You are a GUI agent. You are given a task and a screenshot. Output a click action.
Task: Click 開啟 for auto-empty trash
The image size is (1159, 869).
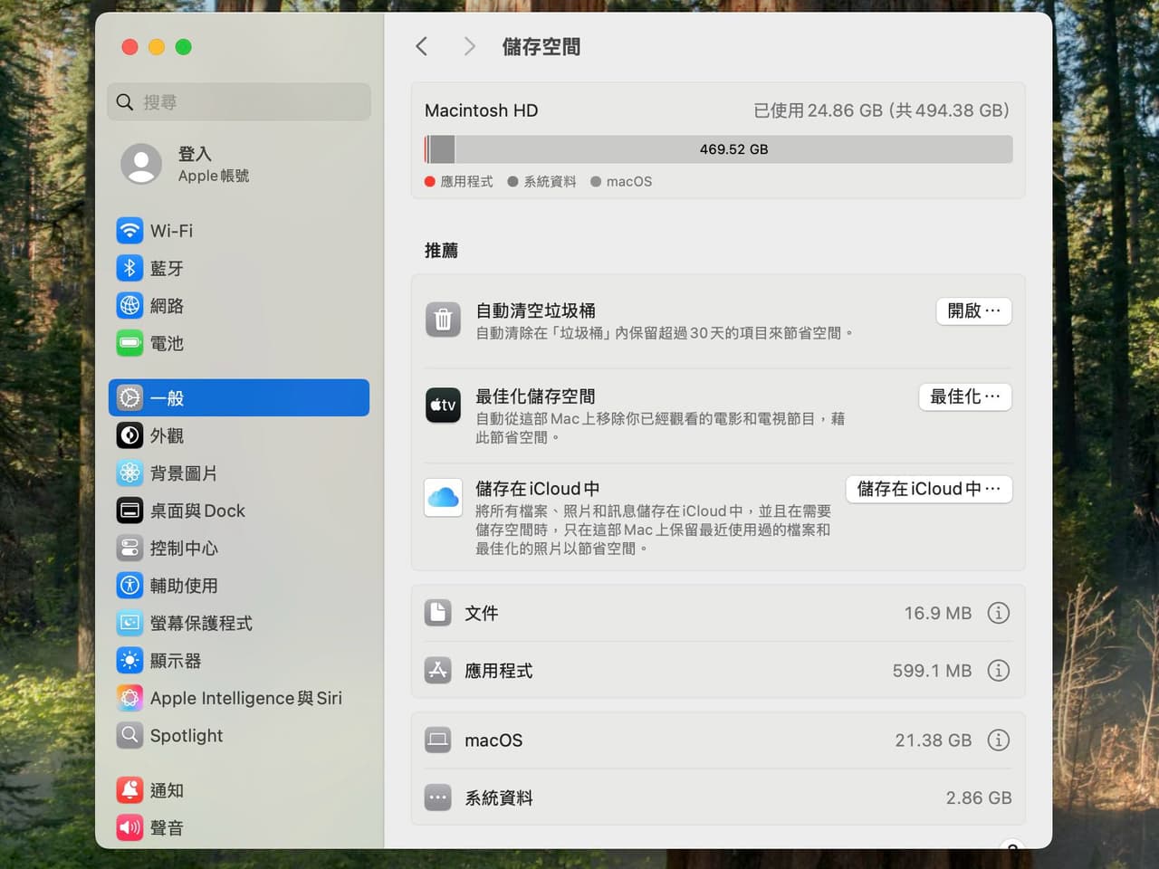pos(973,311)
